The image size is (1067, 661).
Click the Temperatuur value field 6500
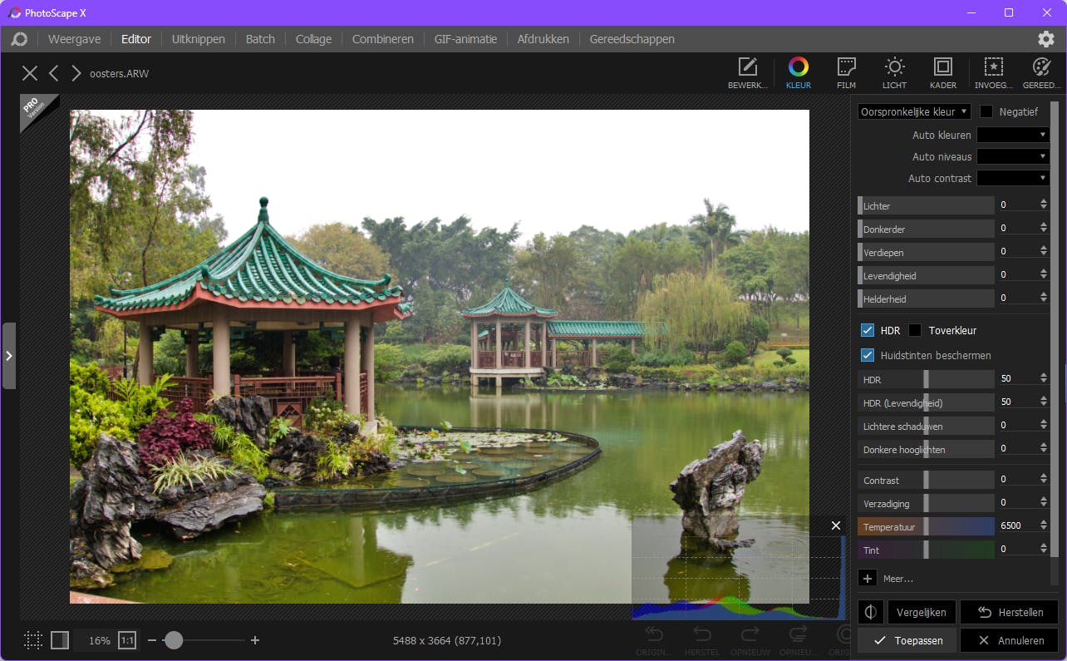1017,525
